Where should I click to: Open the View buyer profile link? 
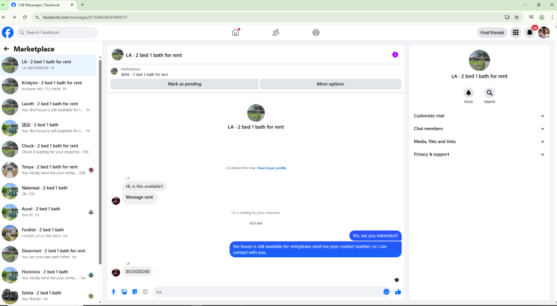271,168
